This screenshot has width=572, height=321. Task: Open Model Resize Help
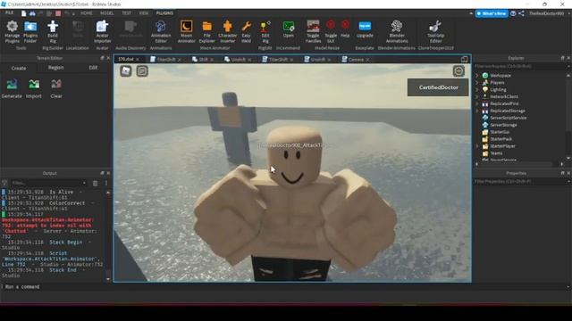pyautogui.click(x=345, y=29)
